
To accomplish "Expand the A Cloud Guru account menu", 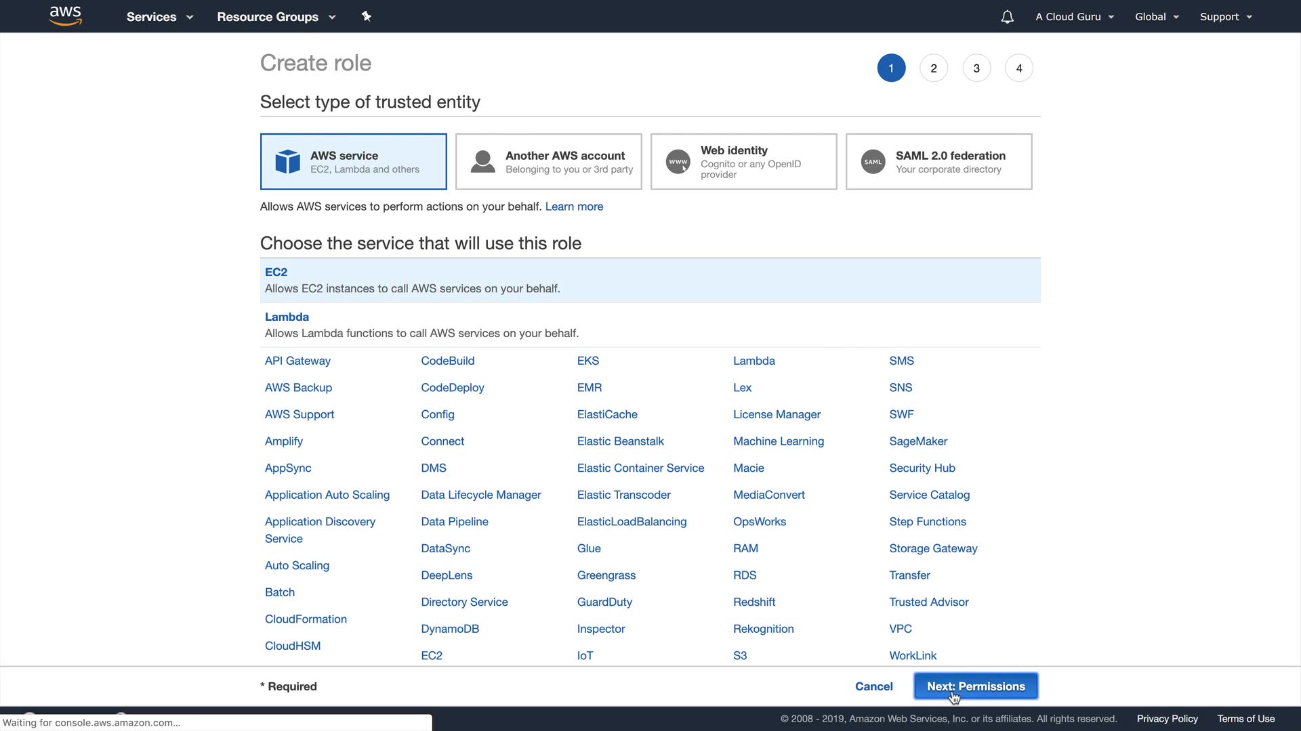I will pos(1074,17).
